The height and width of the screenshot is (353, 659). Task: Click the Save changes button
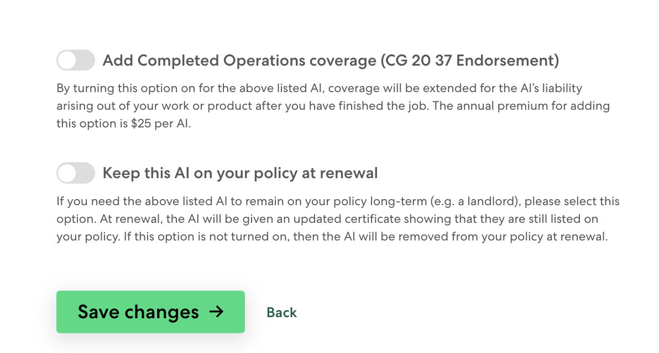[150, 312]
